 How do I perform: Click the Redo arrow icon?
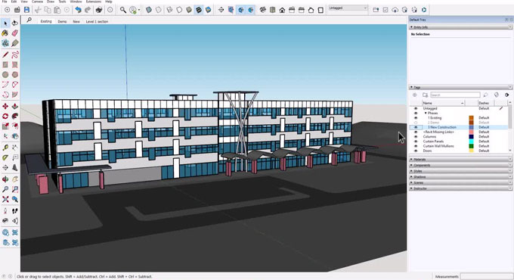point(88,10)
